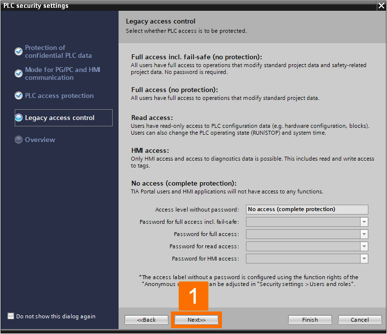Select the 'Legacy access control' step
The height and width of the screenshot is (334, 387).
[63, 118]
